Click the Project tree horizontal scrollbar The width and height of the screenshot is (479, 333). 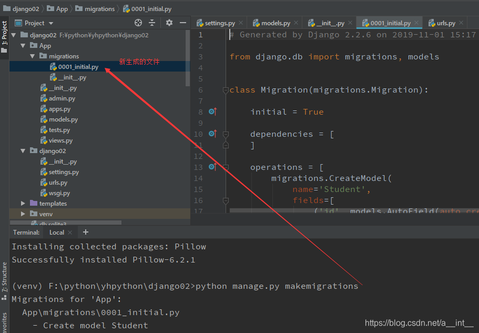click(66, 222)
